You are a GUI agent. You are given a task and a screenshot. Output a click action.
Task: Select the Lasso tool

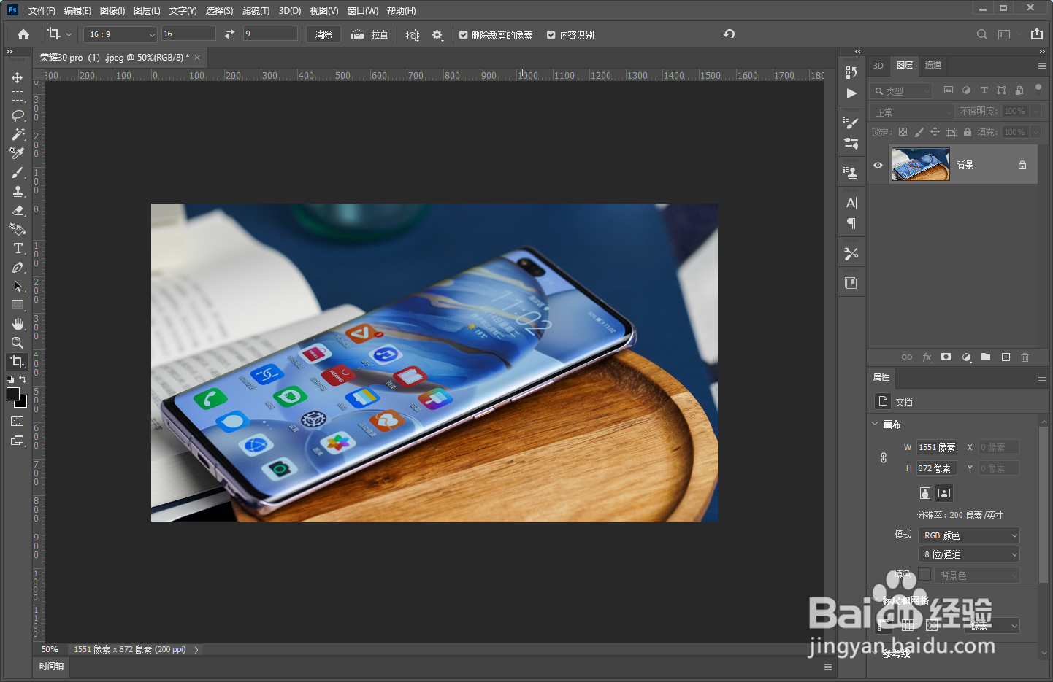pyautogui.click(x=18, y=115)
